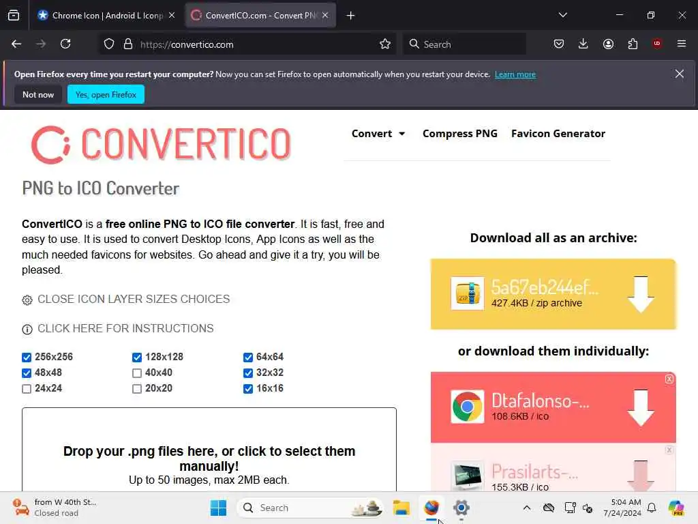Click the taskbar Search field
The image size is (698, 524).
[310, 508]
